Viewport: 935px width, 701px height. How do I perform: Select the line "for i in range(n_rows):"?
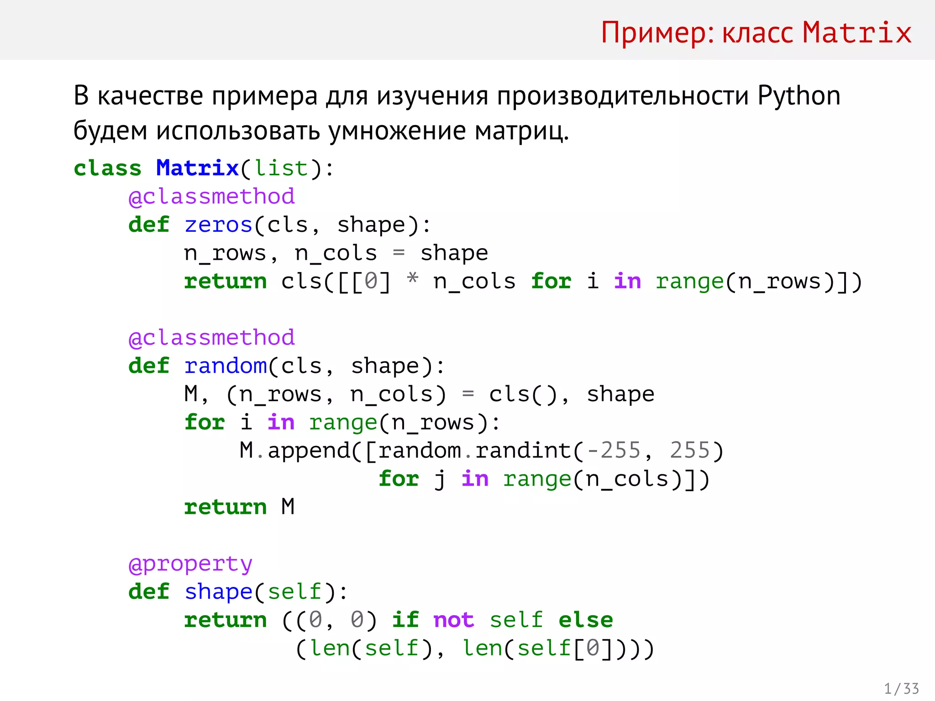[342, 423]
